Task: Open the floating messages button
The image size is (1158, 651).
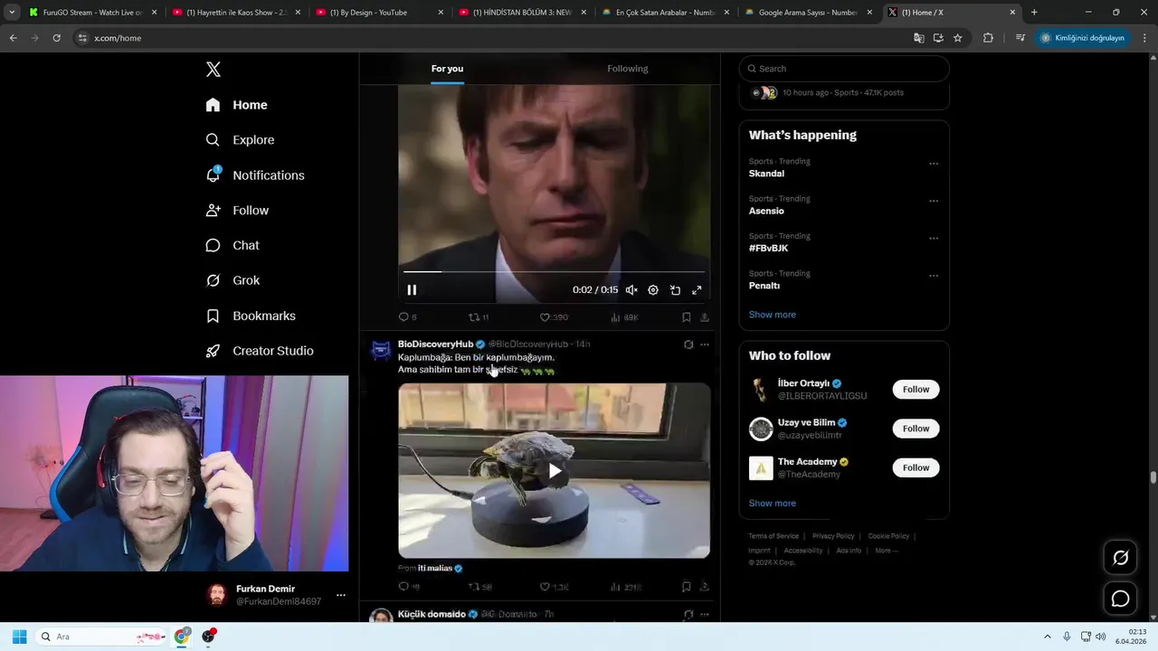Action: [x=1120, y=599]
